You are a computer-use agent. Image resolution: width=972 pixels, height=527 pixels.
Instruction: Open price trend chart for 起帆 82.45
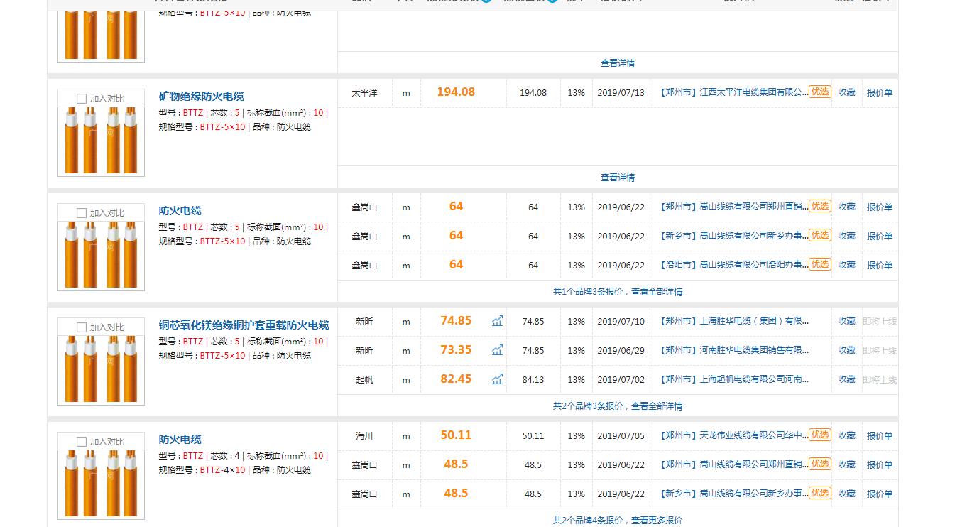pos(497,379)
